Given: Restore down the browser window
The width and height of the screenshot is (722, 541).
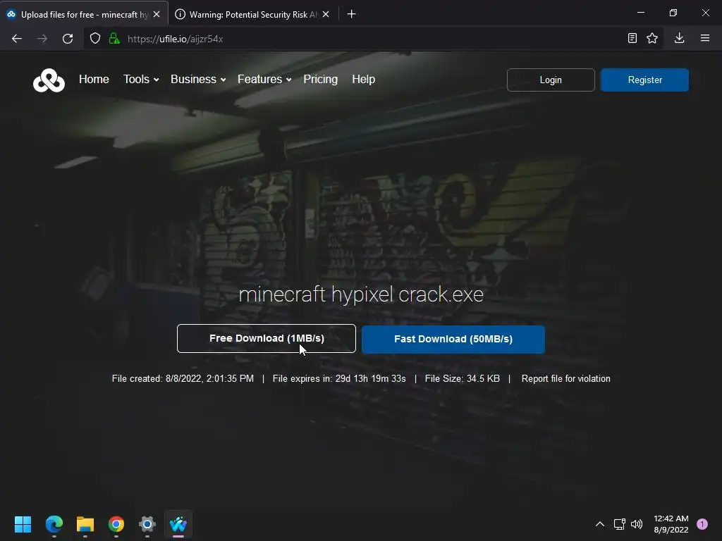Looking at the screenshot, I should [x=673, y=13].
